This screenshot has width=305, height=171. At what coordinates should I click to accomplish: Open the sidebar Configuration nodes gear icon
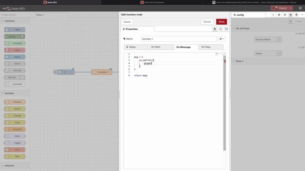(x=291, y=15)
